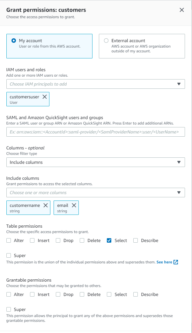The width and height of the screenshot is (192, 333).
Task: Click external link icon beside See here
Action: click(176, 262)
